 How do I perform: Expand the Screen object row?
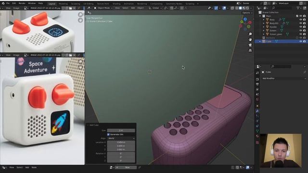click(x=264, y=31)
